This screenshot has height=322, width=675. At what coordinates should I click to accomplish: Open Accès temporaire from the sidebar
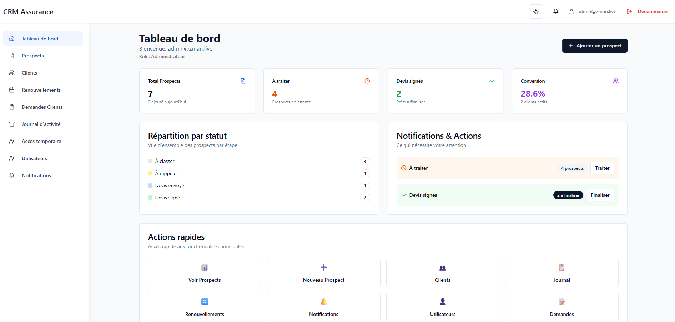pos(41,141)
